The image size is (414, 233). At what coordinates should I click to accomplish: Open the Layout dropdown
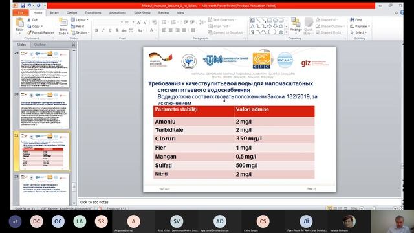(80, 20)
